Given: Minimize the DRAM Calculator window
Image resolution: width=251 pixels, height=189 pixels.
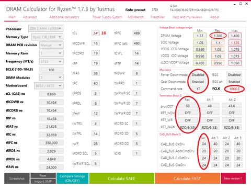Looking at the screenshot, I should click(x=235, y=4).
